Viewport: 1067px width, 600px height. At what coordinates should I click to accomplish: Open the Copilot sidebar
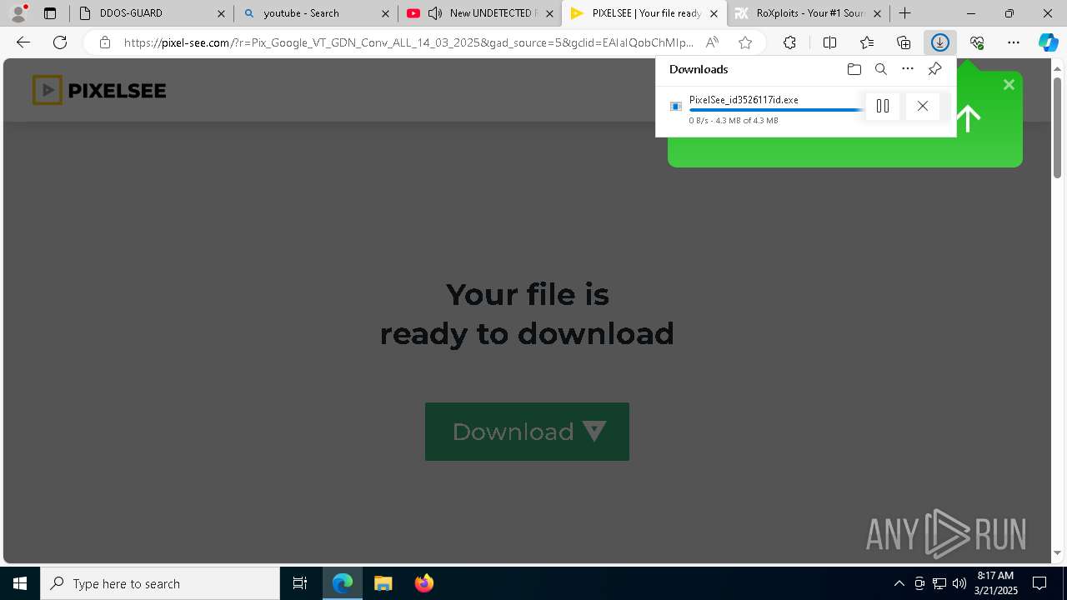pyautogui.click(x=1049, y=42)
